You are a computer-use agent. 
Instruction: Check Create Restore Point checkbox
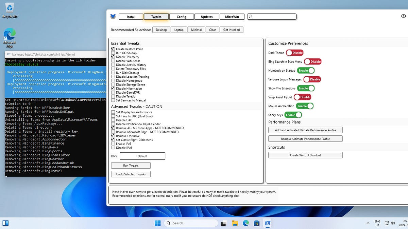coord(113,49)
